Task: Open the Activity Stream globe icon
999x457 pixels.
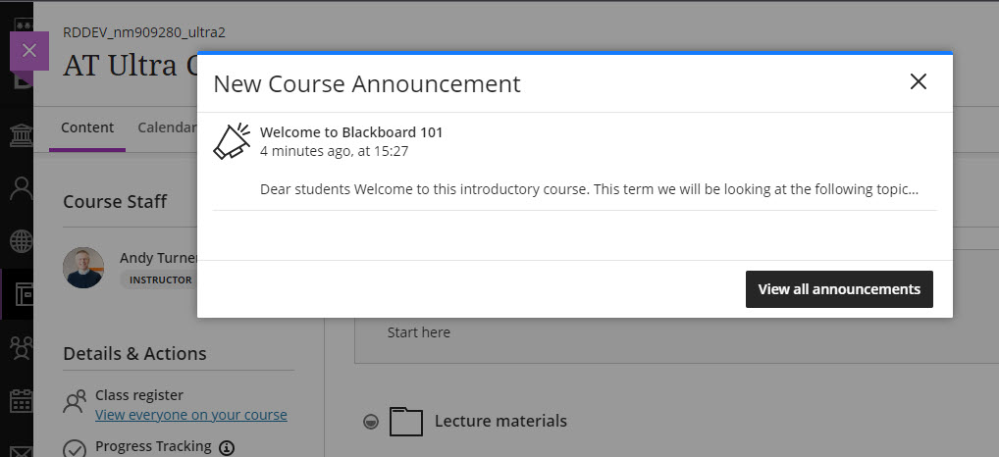Action: pos(19,241)
